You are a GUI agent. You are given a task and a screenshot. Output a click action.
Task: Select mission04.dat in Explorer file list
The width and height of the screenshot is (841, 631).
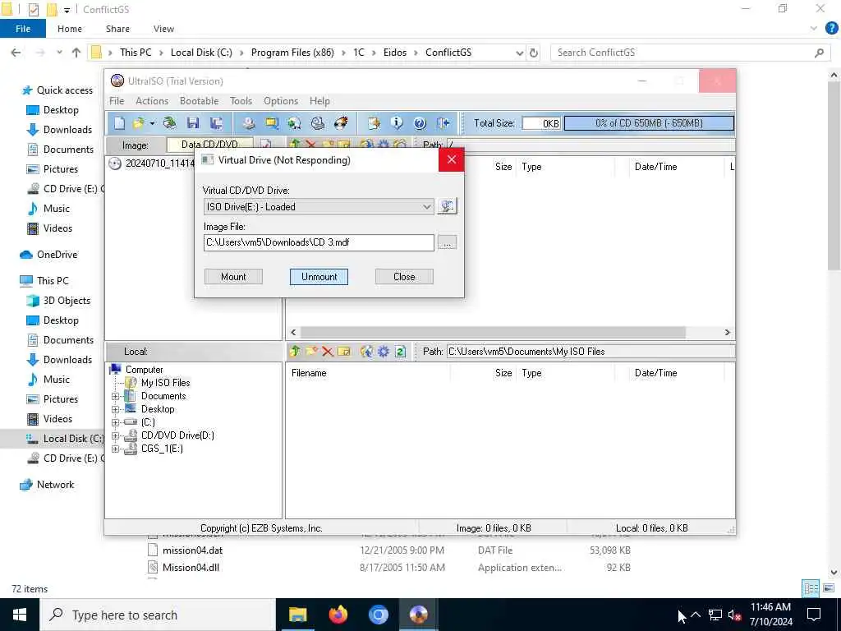(192, 550)
